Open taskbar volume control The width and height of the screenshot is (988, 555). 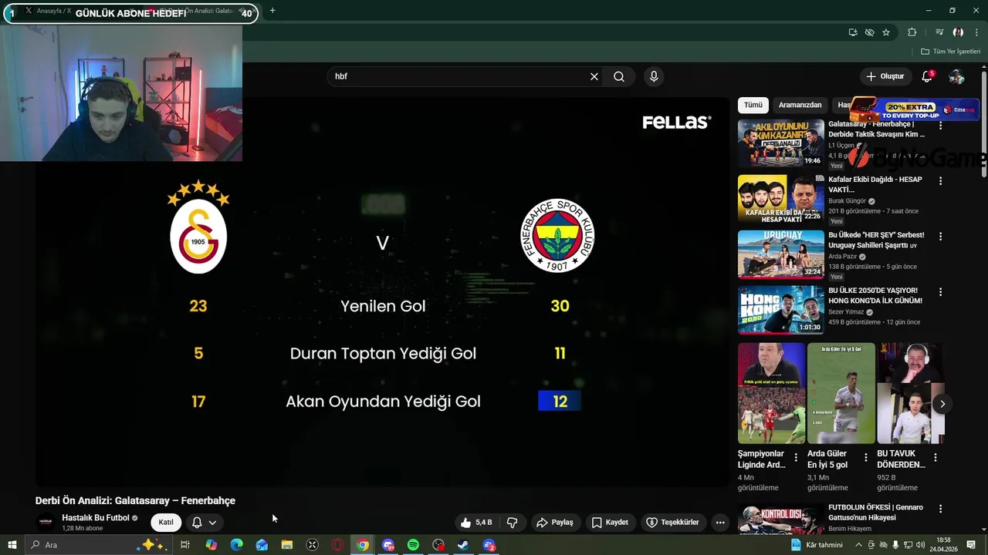920,545
